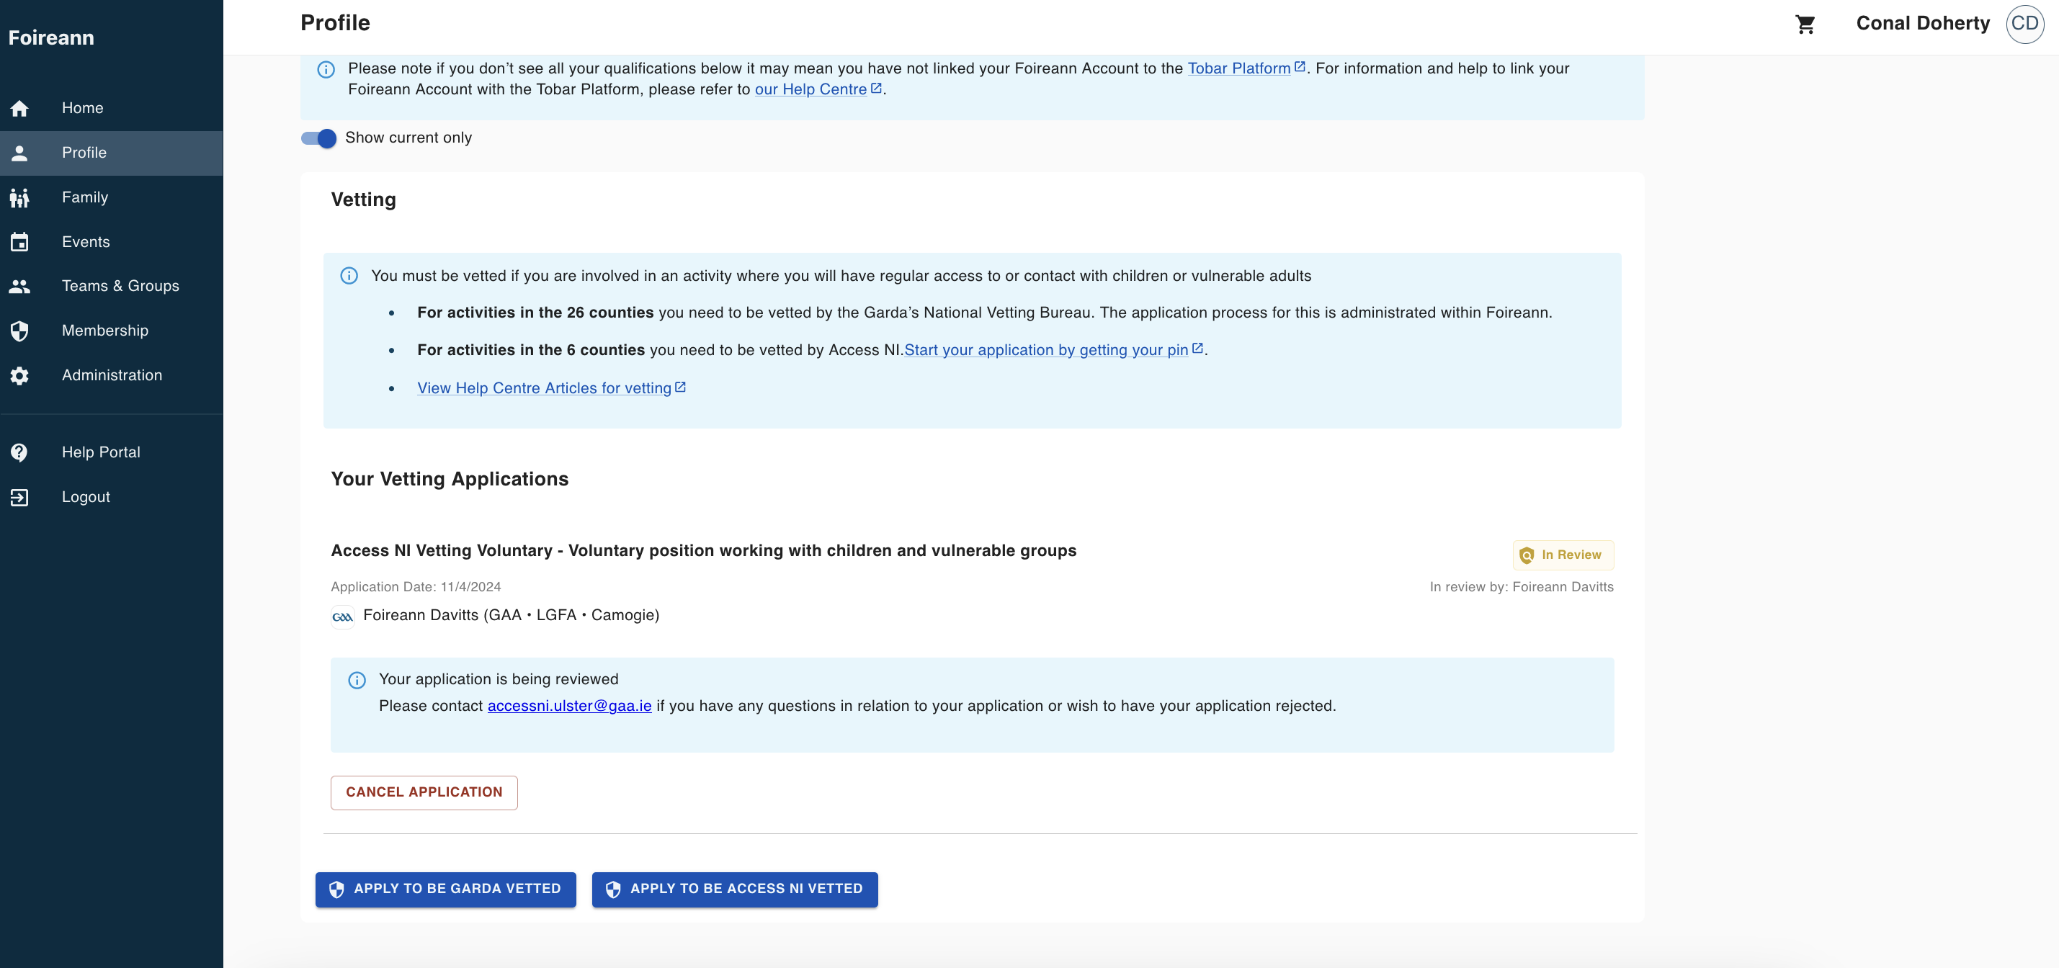This screenshot has height=968, width=2059.
Task: Click the CD user avatar circle
Action: [x=2024, y=24]
